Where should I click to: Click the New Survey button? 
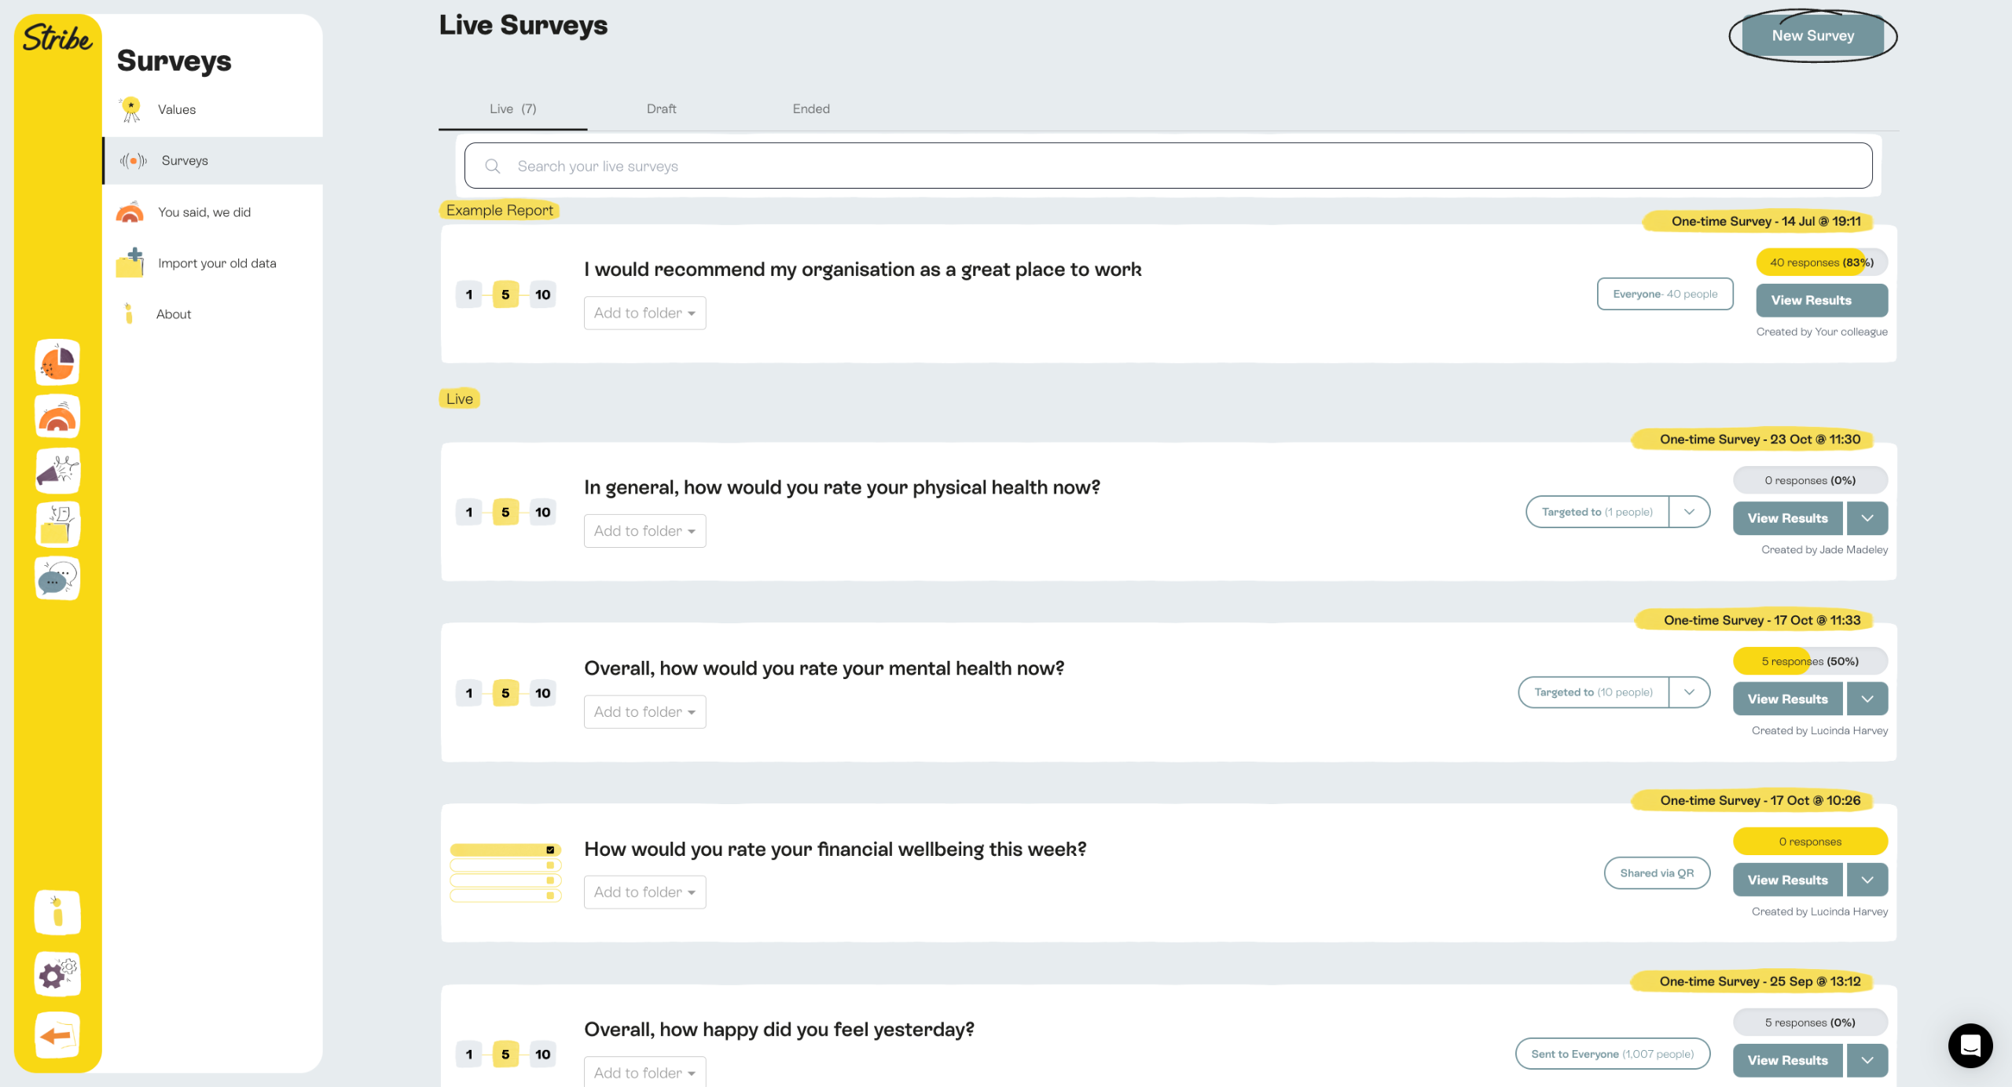click(1812, 36)
